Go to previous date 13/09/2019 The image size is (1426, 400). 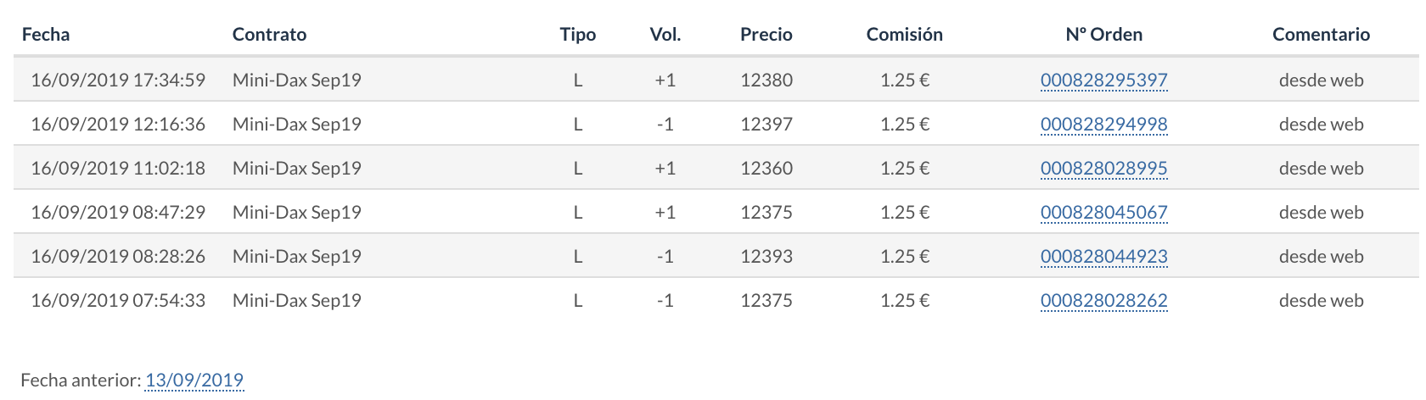[194, 380]
